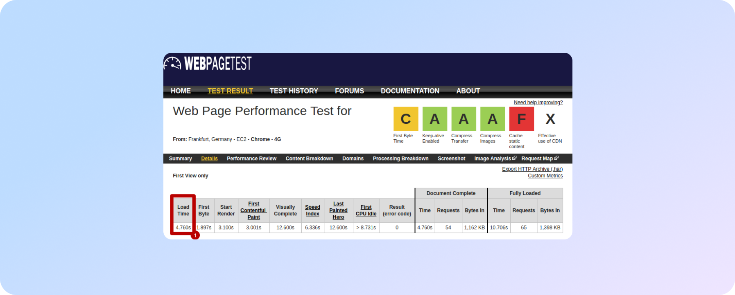The height and width of the screenshot is (295, 735).
Task: Click the 1.897s First Byte value
Action: pos(204,228)
